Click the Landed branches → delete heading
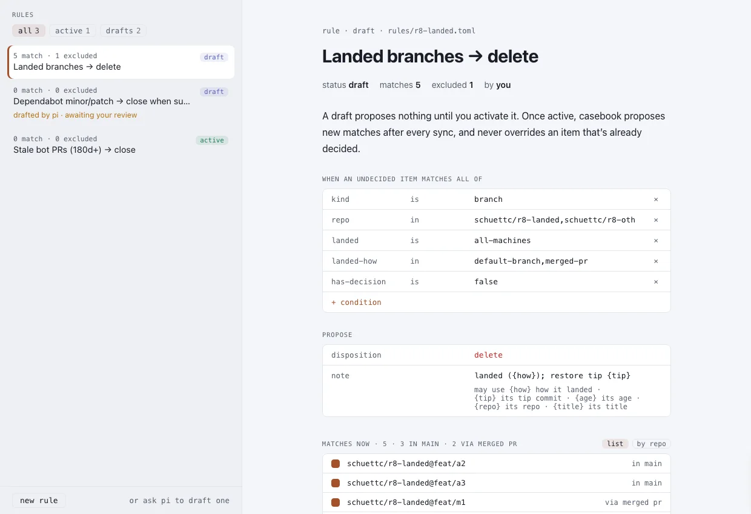Screen dimensions: 751x514 point(430,56)
